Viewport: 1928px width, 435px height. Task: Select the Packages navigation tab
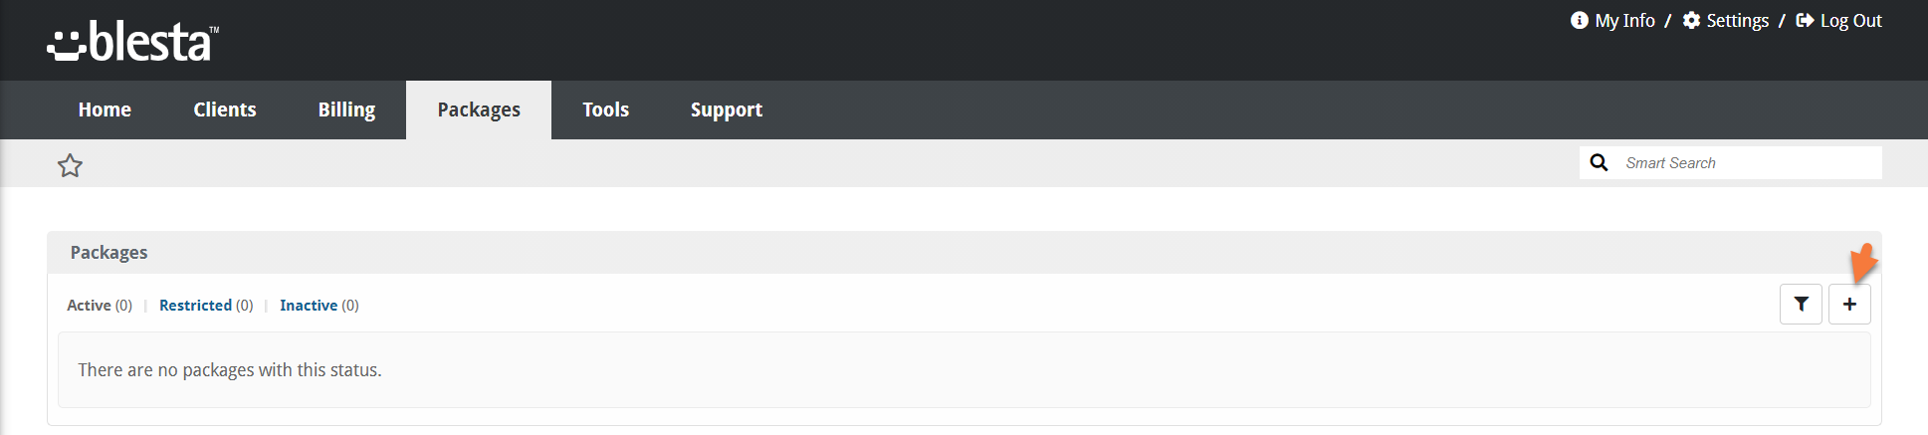click(479, 109)
